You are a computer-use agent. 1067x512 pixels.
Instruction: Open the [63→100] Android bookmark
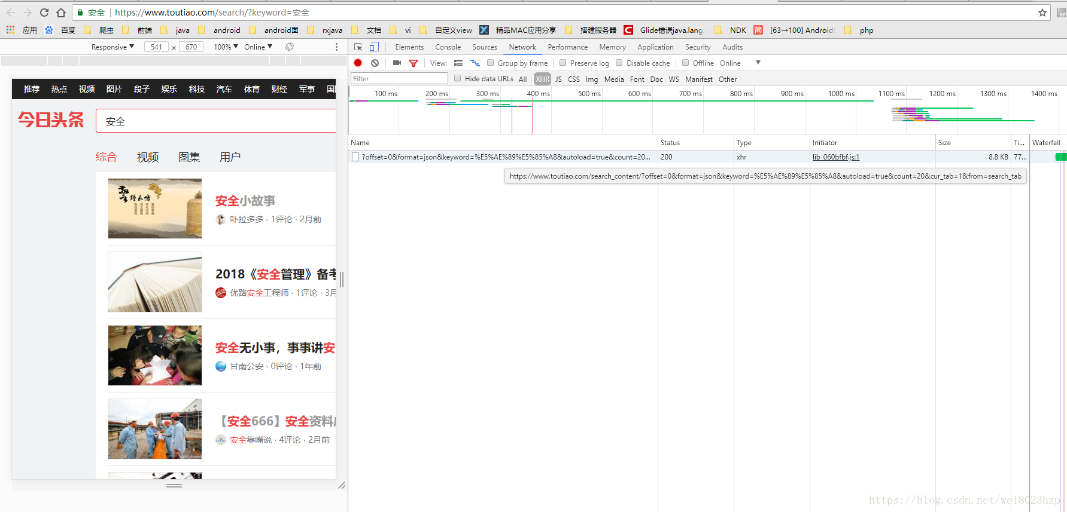[794, 30]
